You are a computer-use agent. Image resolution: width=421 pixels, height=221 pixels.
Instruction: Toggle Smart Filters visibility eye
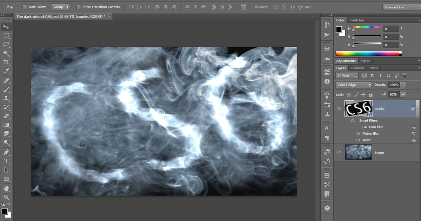[x=352, y=120]
